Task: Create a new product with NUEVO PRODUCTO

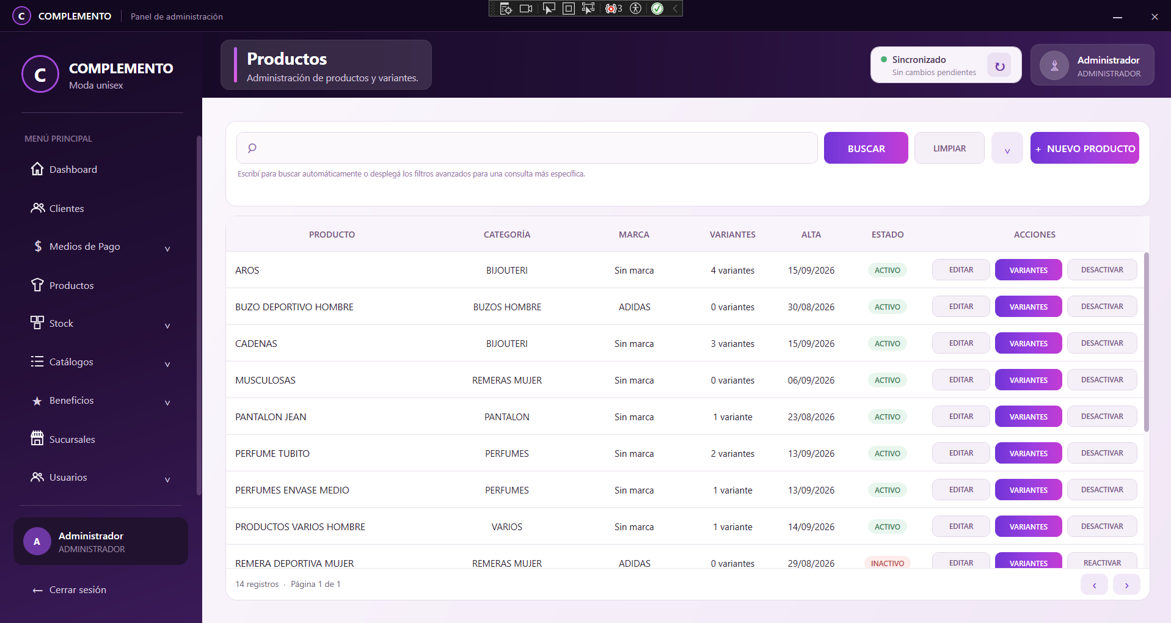Action: click(1084, 148)
